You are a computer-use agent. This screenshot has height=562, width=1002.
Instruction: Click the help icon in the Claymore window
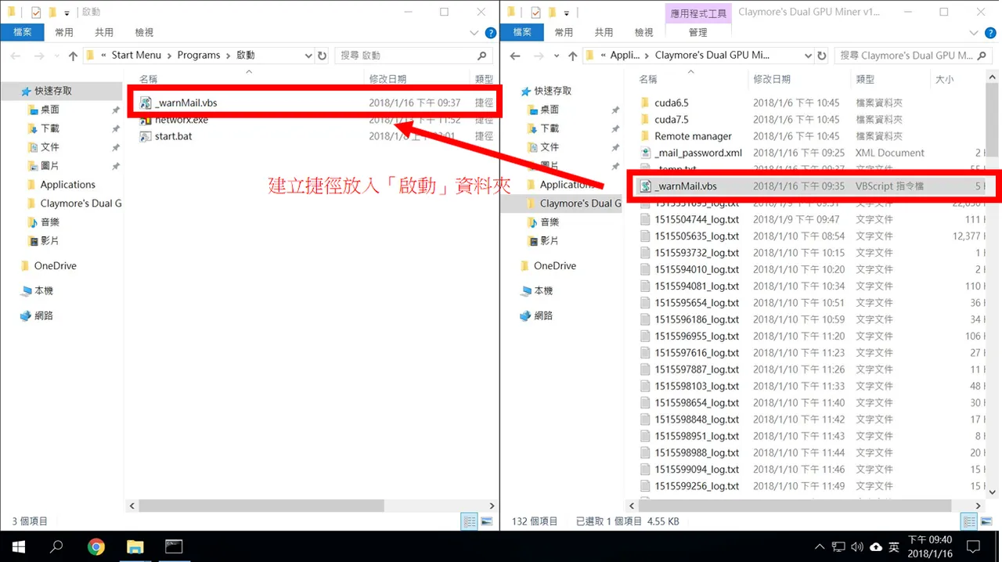tap(990, 33)
